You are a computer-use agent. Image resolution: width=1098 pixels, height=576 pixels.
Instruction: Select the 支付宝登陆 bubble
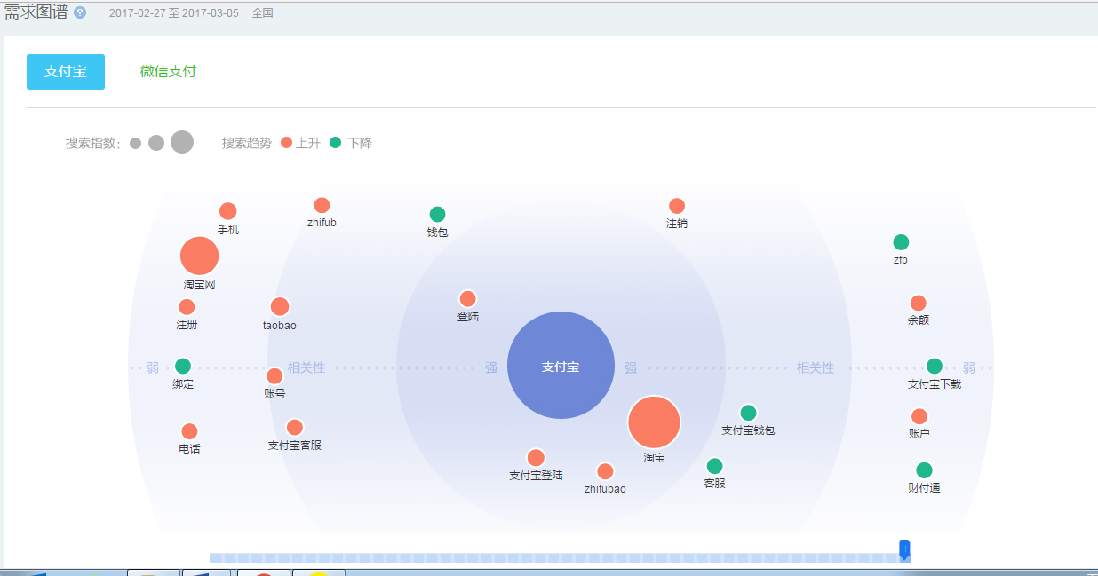click(536, 457)
